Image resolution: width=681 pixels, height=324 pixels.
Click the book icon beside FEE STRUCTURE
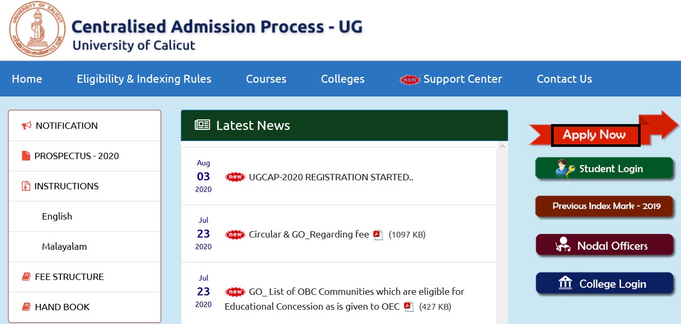coord(26,277)
